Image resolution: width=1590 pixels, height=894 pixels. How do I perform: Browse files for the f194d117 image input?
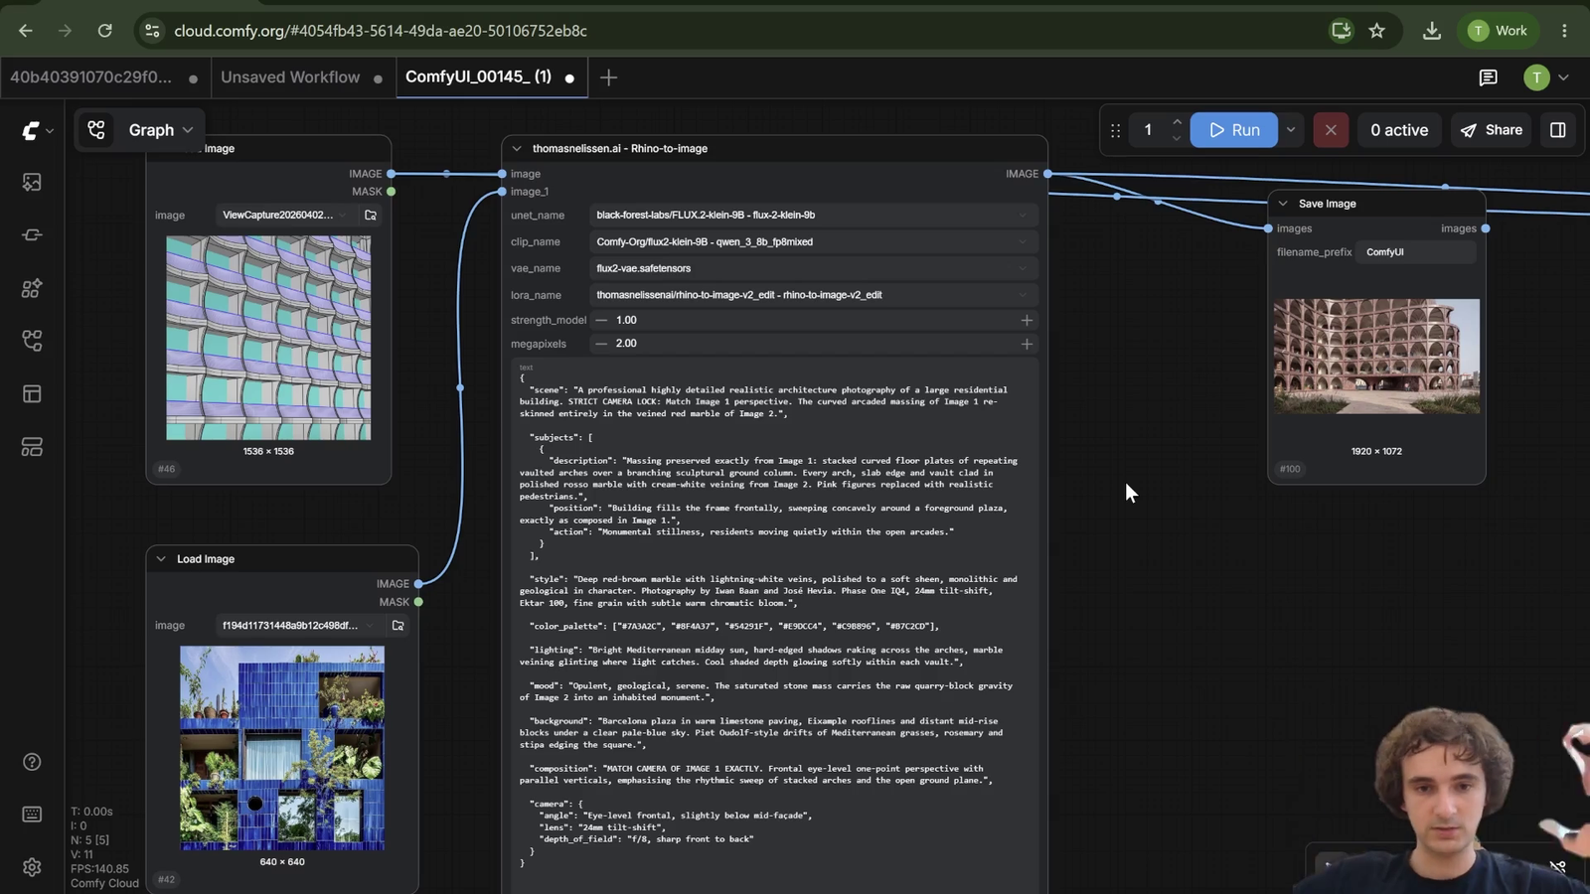[x=397, y=626]
